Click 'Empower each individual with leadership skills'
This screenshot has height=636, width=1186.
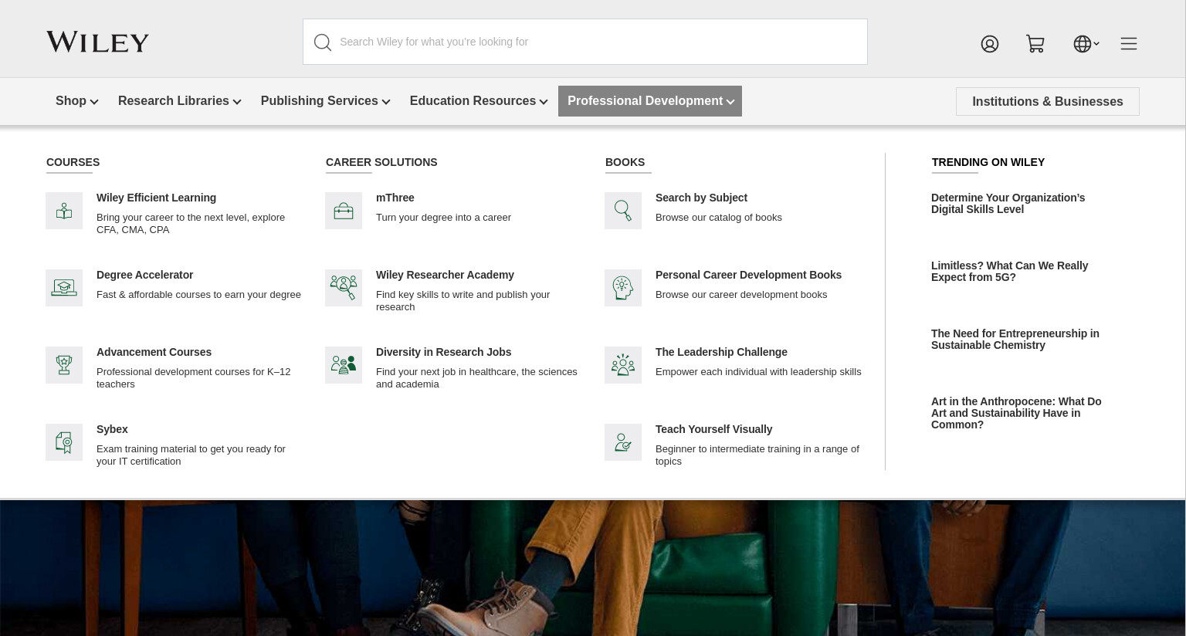pos(758,372)
